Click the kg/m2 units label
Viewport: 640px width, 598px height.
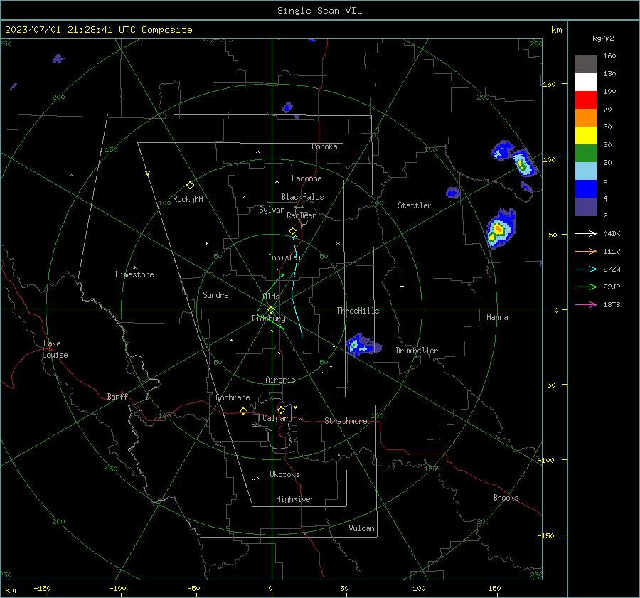point(603,38)
